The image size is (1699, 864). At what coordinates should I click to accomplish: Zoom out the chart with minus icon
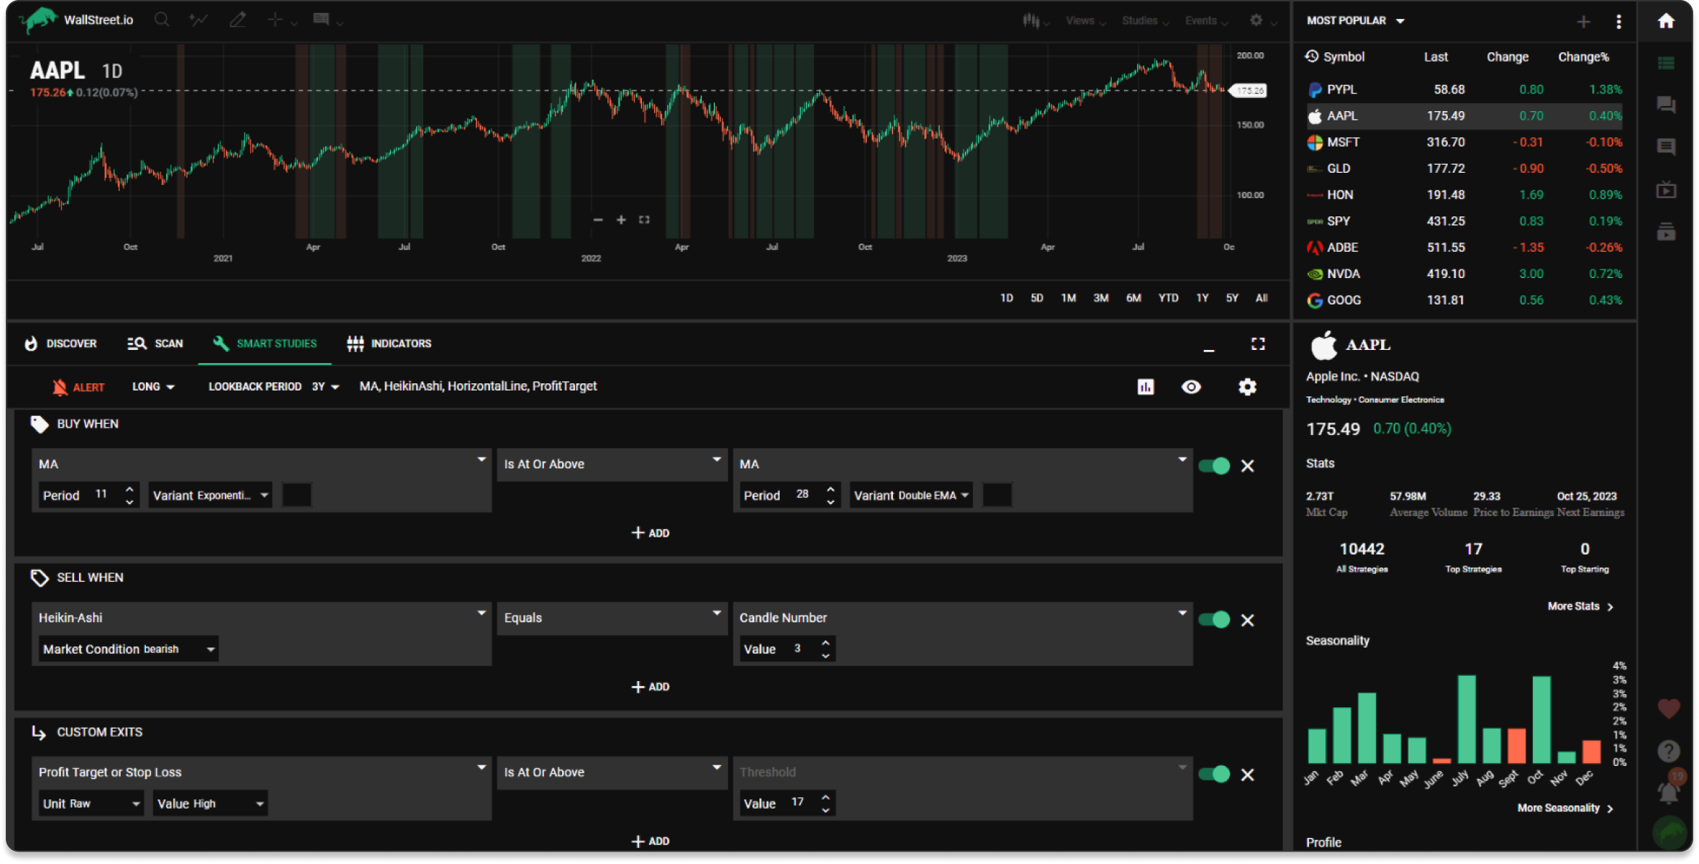click(x=598, y=219)
